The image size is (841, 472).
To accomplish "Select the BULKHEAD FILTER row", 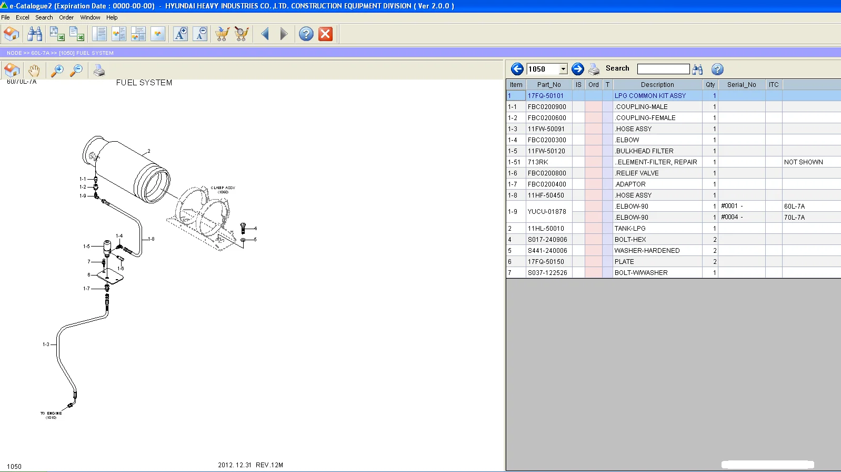I will (x=674, y=151).
